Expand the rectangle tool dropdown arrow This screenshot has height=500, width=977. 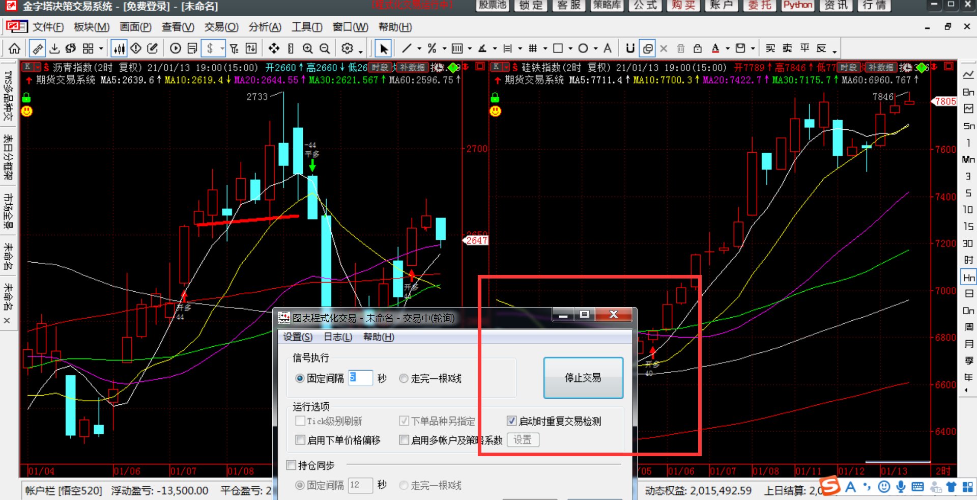click(570, 49)
